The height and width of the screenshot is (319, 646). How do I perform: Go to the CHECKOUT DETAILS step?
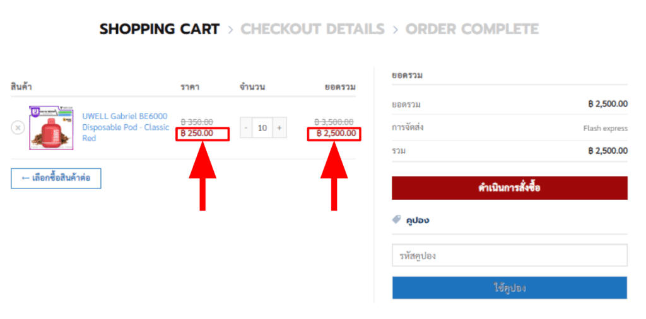[312, 29]
